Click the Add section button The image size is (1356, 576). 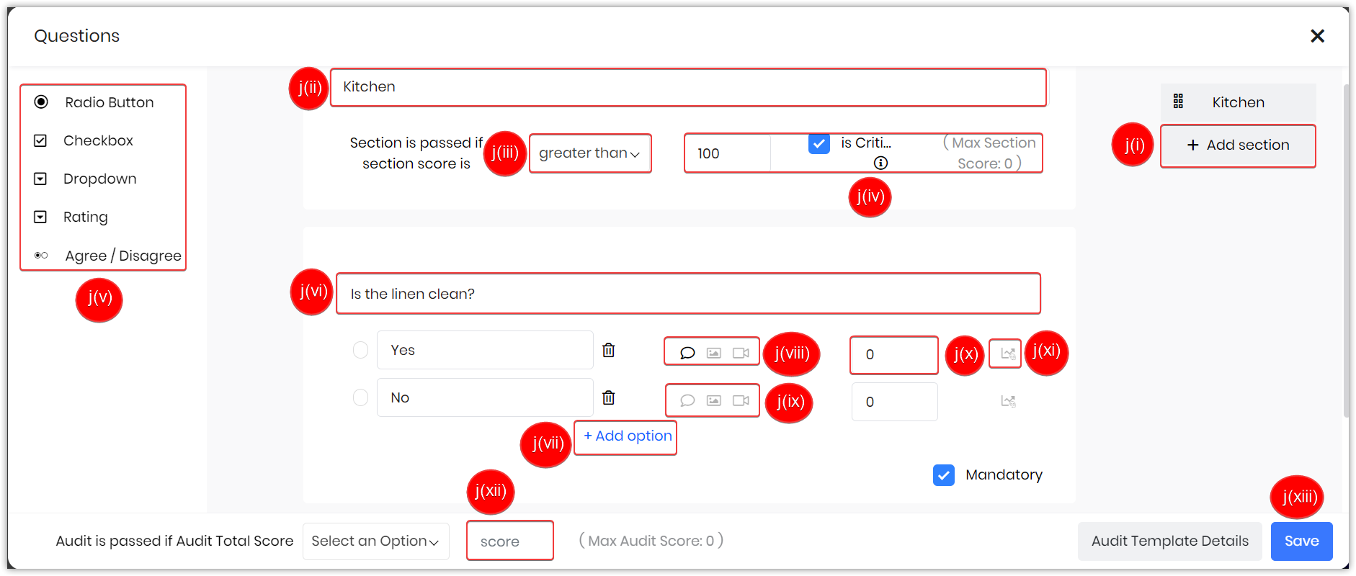1238,145
